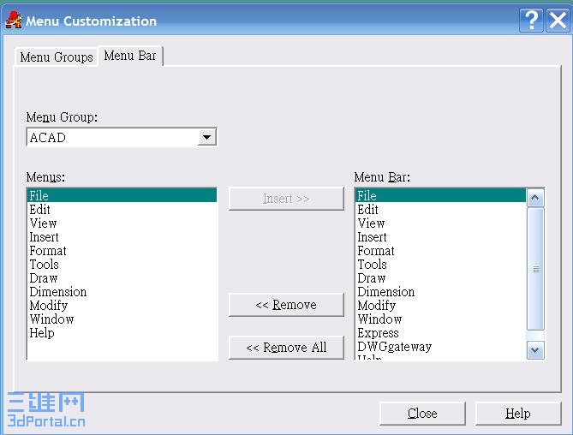Click the Menu Bar list scroll up arrow
Screen dimensions: 573x435
(535, 198)
